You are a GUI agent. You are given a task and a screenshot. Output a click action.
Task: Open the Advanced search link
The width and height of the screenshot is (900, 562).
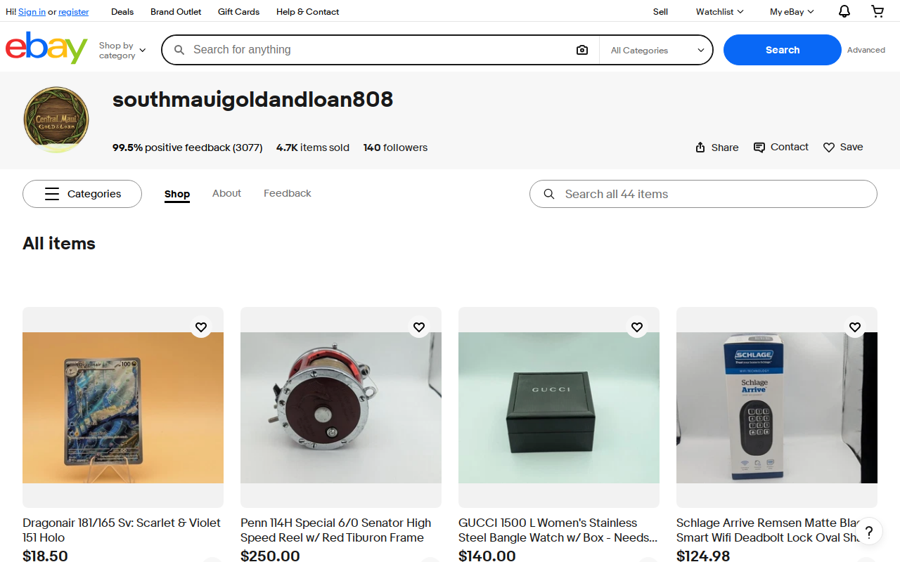pyautogui.click(x=866, y=50)
